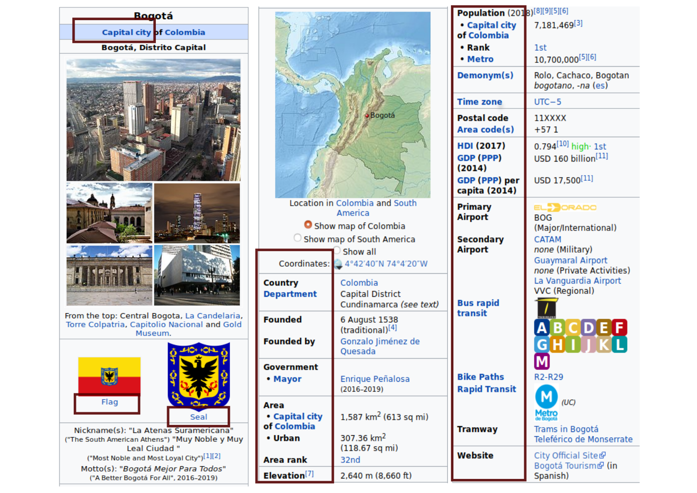697x493 pixels.
Task: Select the Show map of Colombia radio button
Action: coord(308,225)
